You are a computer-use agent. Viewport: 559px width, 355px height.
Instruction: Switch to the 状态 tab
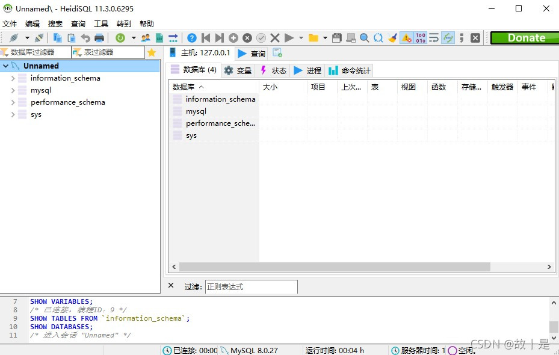click(273, 70)
